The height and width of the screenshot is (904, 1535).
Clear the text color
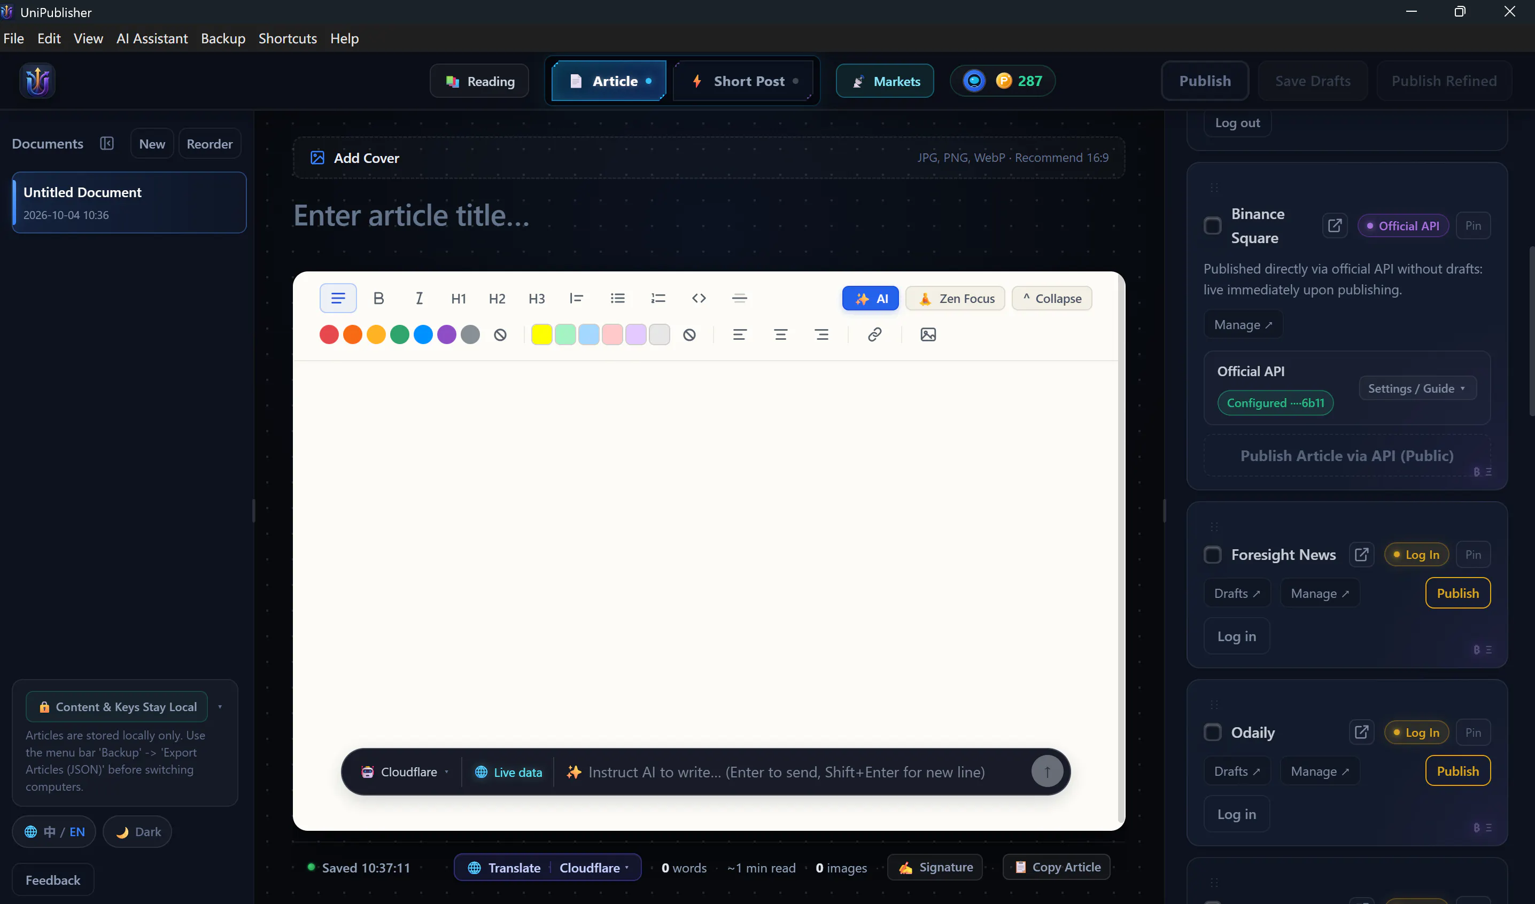coord(500,335)
